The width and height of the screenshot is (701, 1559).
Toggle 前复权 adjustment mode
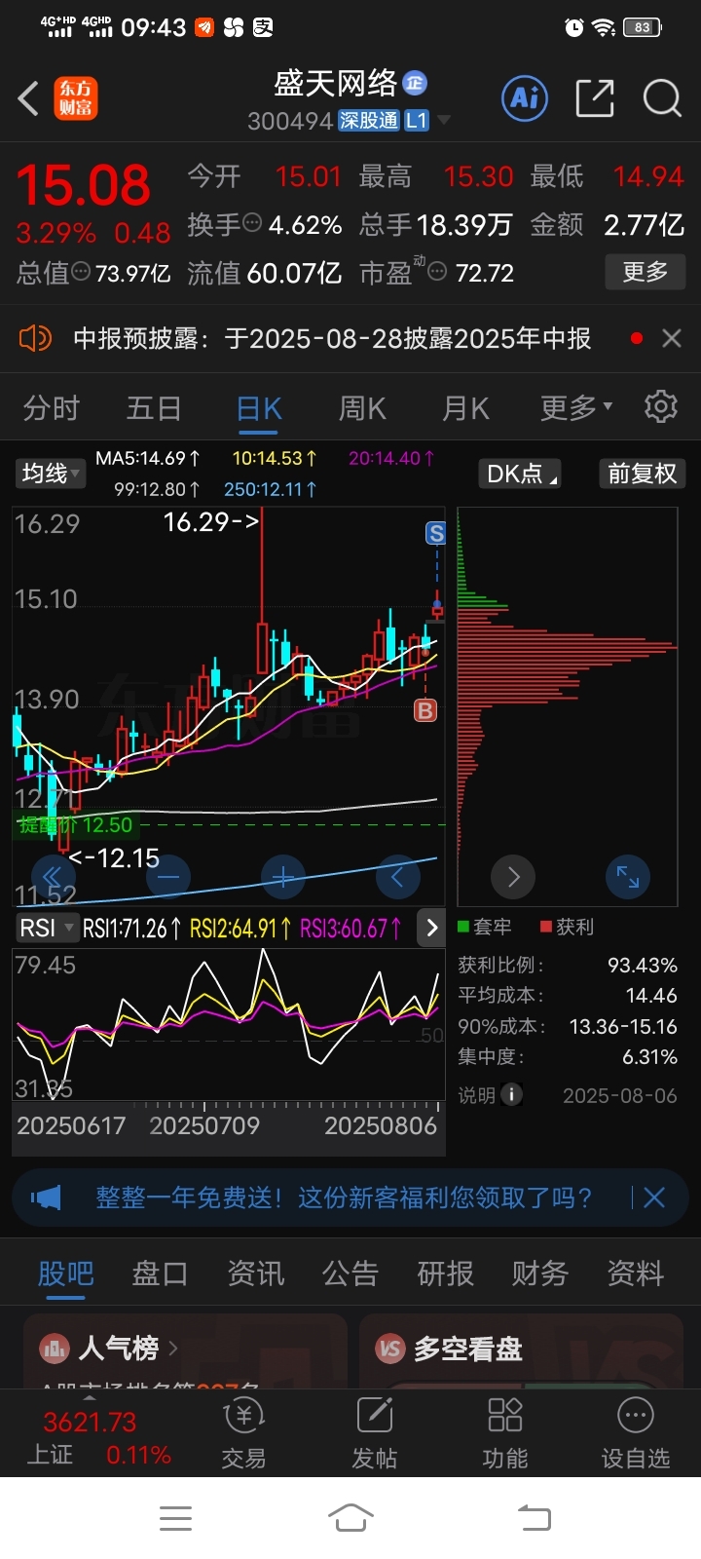coord(642,474)
